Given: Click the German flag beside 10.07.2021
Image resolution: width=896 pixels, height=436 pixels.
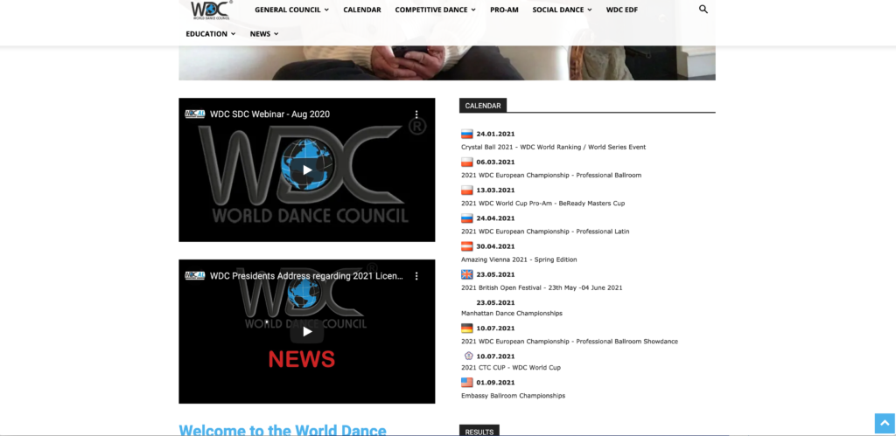Looking at the screenshot, I should pyautogui.click(x=467, y=329).
